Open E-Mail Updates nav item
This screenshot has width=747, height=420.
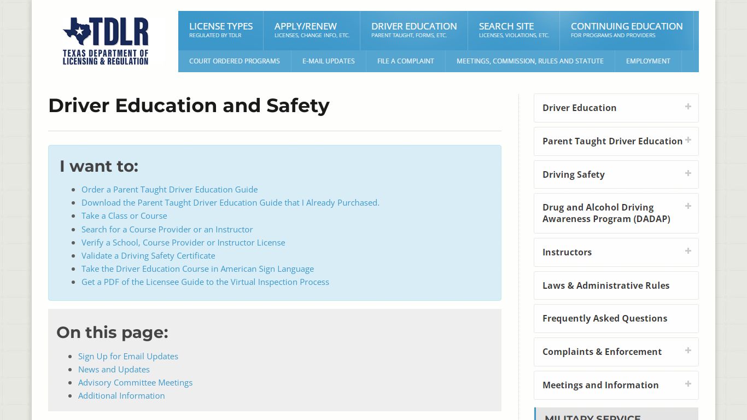coord(329,61)
